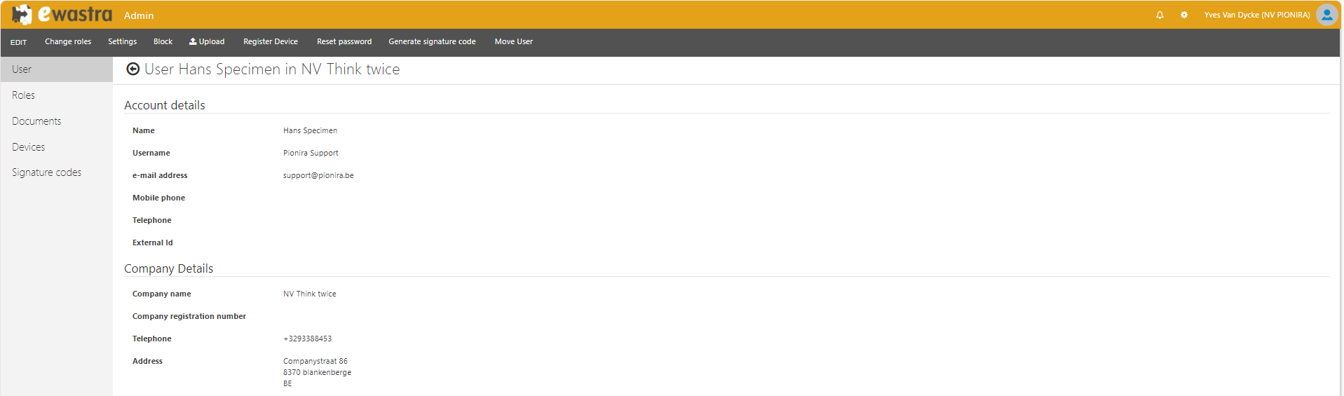Click the Company registration number label
The width and height of the screenshot is (1344, 396).
(189, 316)
